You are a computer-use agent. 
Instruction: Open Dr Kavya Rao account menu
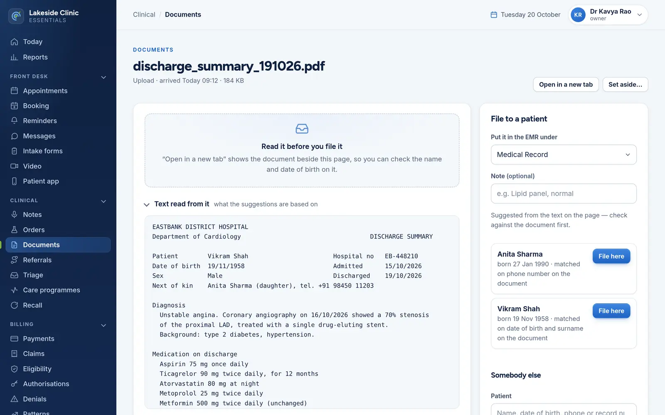608,15
